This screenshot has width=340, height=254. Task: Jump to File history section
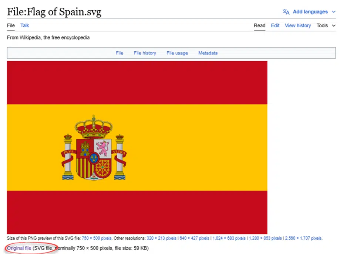point(145,53)
